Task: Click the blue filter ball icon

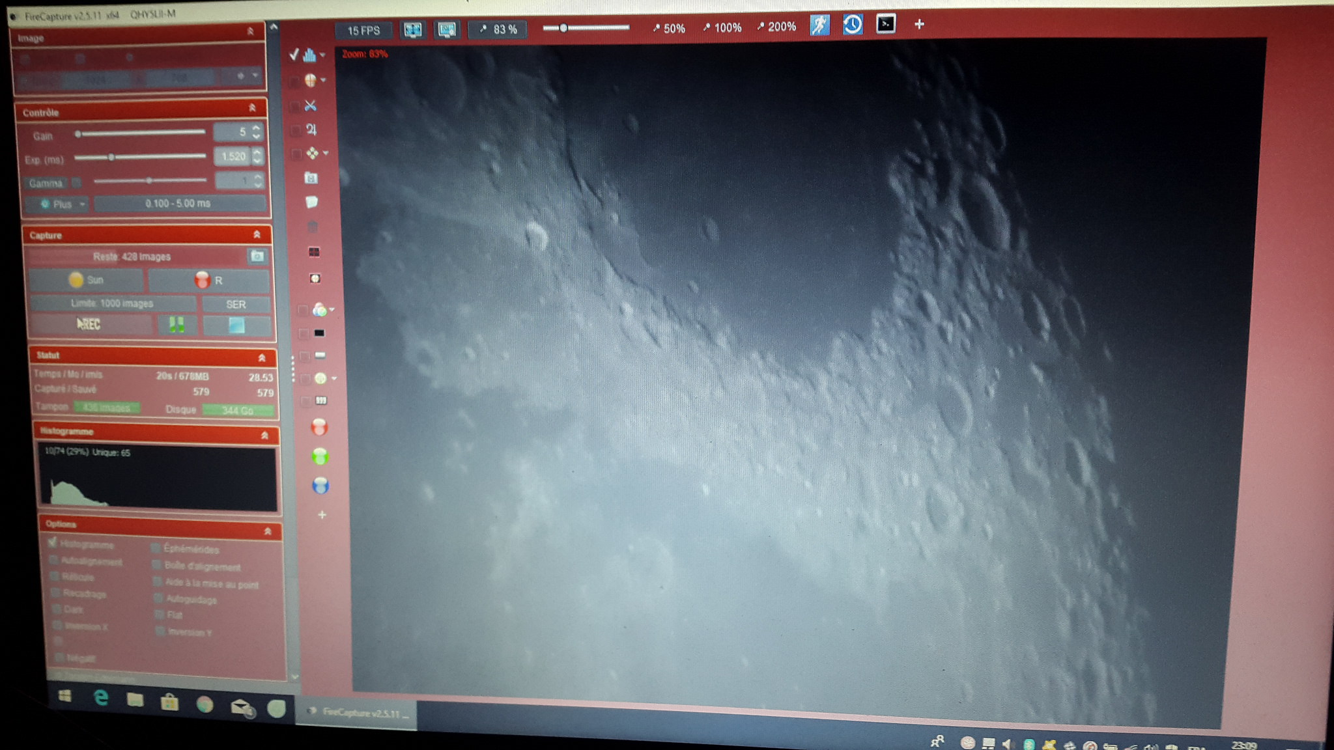Action: click(320, 486)
